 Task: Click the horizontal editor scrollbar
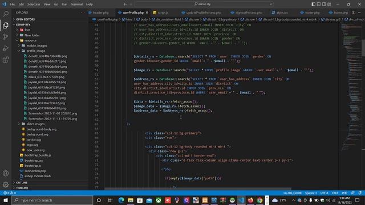[x=198, y=189]
